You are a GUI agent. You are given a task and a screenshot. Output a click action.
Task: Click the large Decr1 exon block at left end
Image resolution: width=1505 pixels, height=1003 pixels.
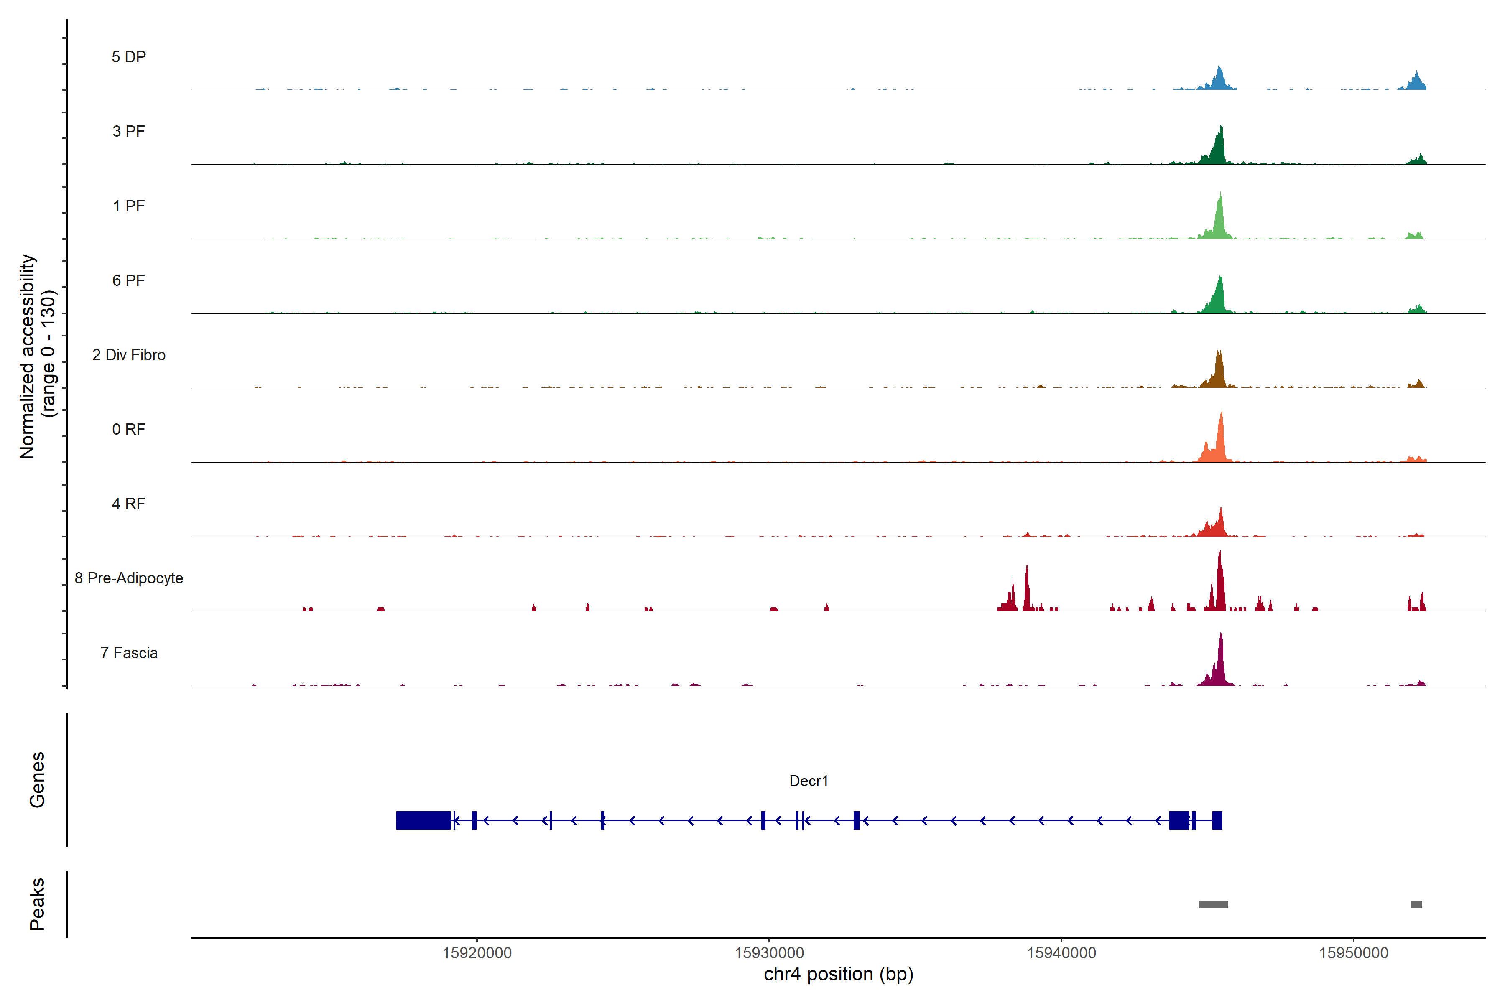(x=423, y=820)
